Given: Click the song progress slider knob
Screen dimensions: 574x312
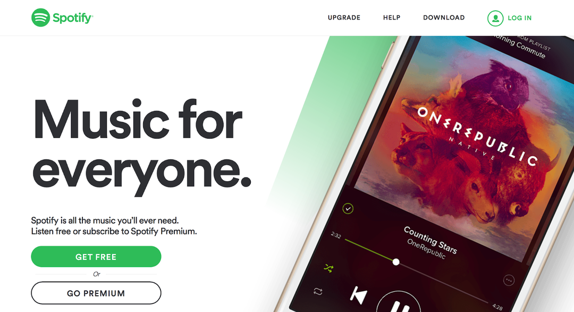Looking at the screenshot, I should point(396,262).
